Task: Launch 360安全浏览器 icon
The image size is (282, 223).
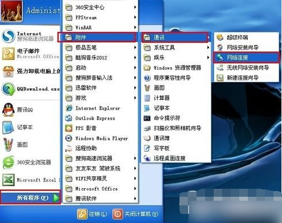Action: (8, 162)
